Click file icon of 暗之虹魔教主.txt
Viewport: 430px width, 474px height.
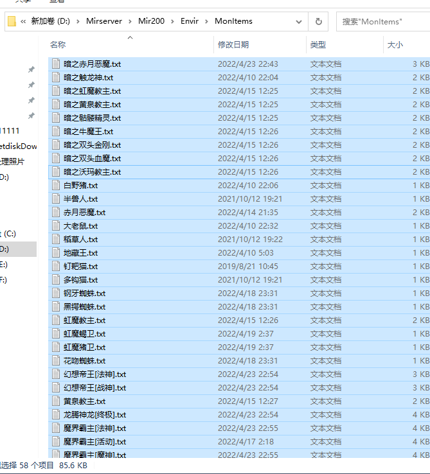(x=56, y=91)
